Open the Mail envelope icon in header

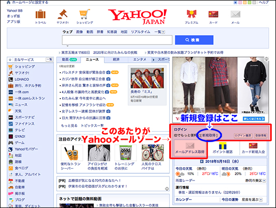pyautogui.click(x=236, y=14)
